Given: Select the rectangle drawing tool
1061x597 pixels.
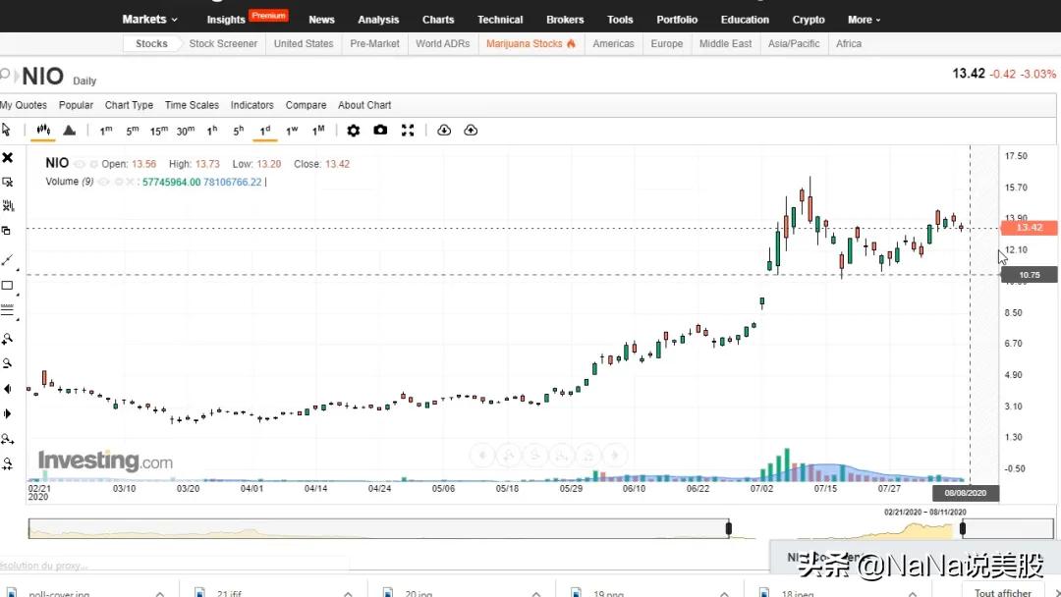Looking at the screenshot, I should [x=8, y=286].
